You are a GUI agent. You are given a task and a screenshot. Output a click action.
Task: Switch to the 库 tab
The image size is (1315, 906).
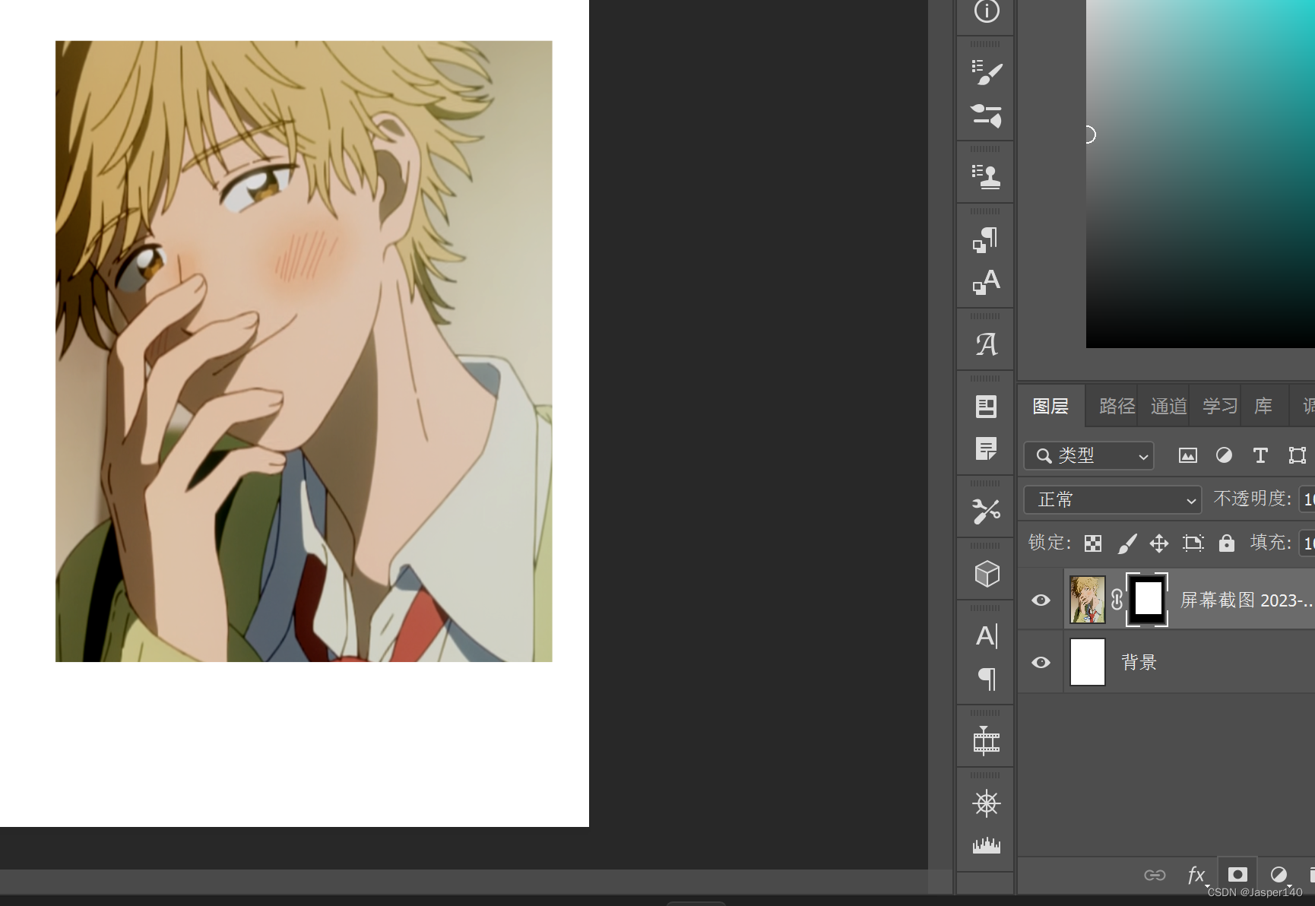click(x=1263, y=407)
